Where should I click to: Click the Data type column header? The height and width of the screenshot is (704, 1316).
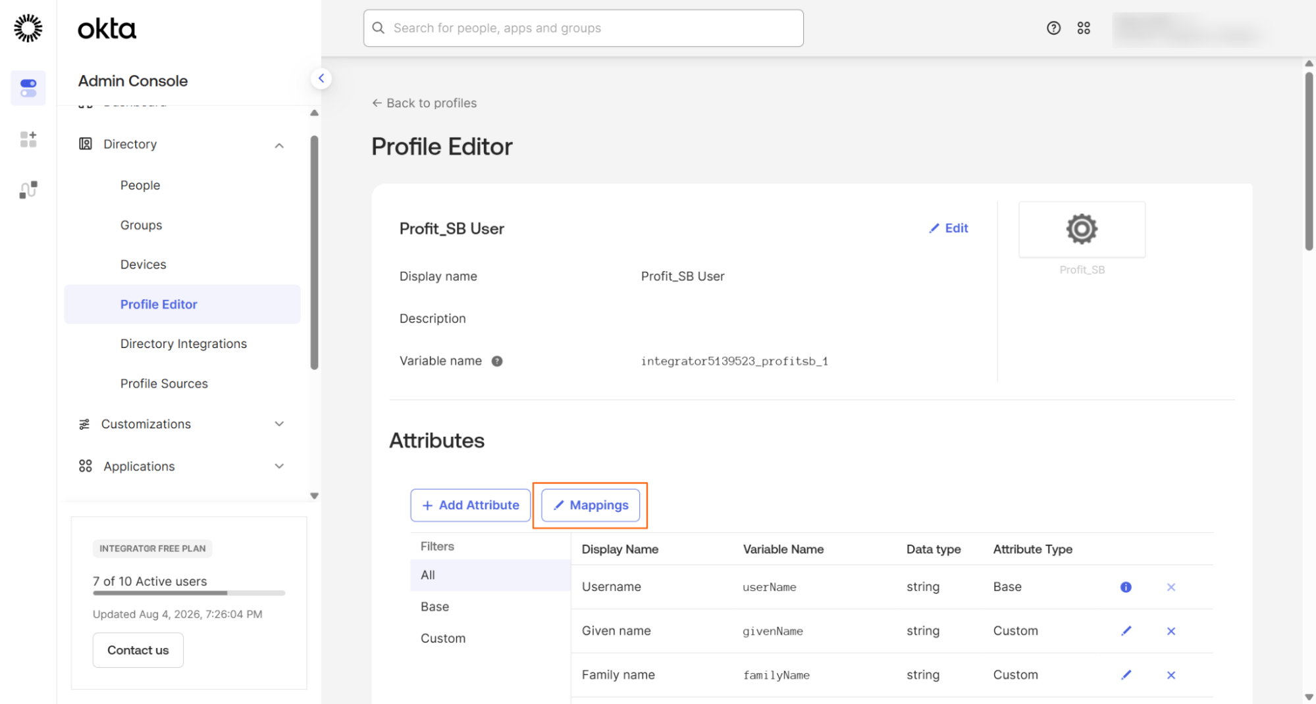[x=933, y=549]
